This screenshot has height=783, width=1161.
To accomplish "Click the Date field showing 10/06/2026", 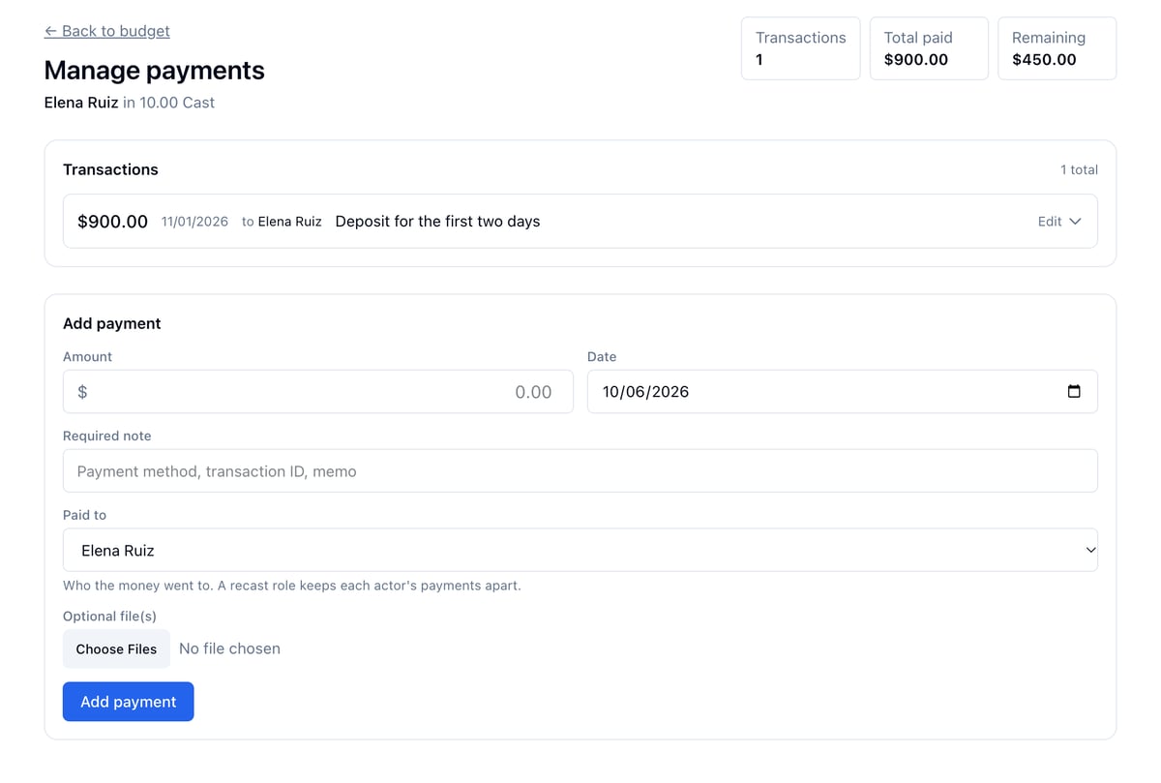I will pyautogui.click(x=842, y=392).
